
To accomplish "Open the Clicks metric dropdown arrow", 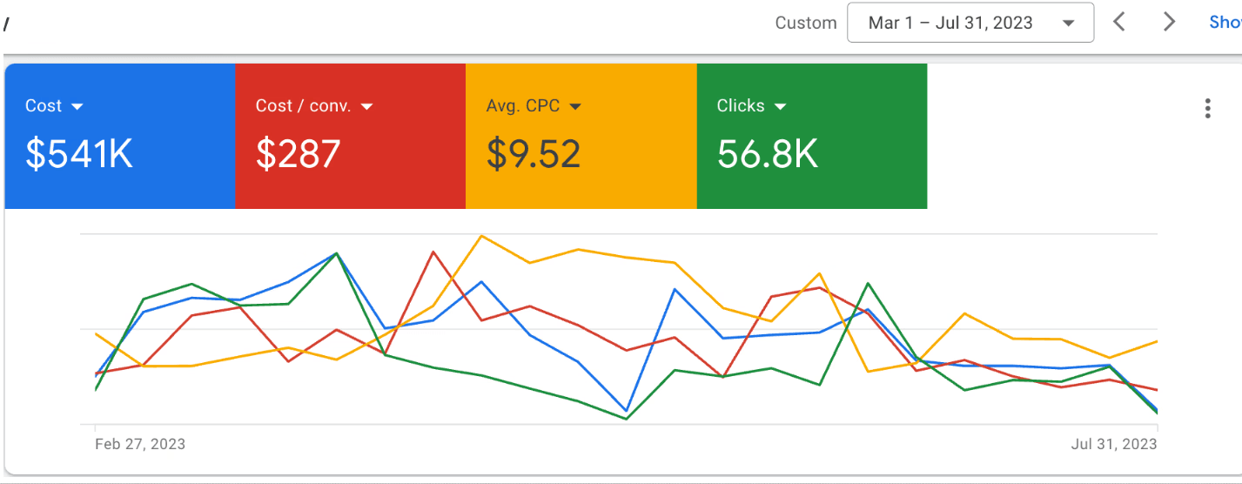I will 780,106.
